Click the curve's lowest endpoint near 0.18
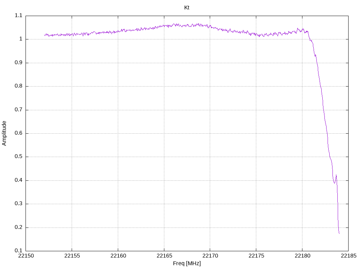Viewport: 358px width, 268px height. [x=339, y=233]
